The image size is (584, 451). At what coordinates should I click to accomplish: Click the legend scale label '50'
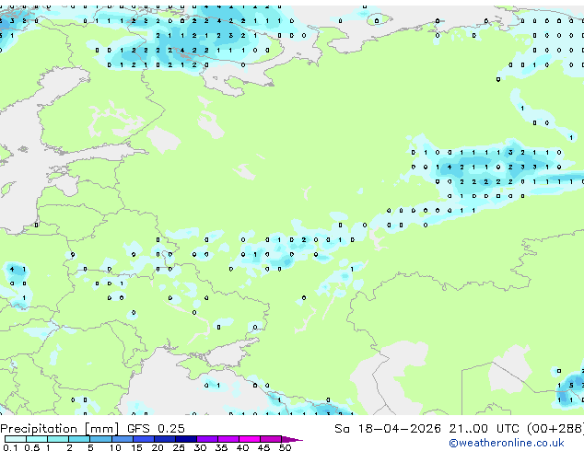pos(285,447)
